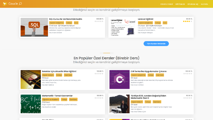This screenshot has width=213, height=120.
Task: Select the Türkçe tag on Matematik-Temel Kavramlar
Action: (x=64, y=100)
